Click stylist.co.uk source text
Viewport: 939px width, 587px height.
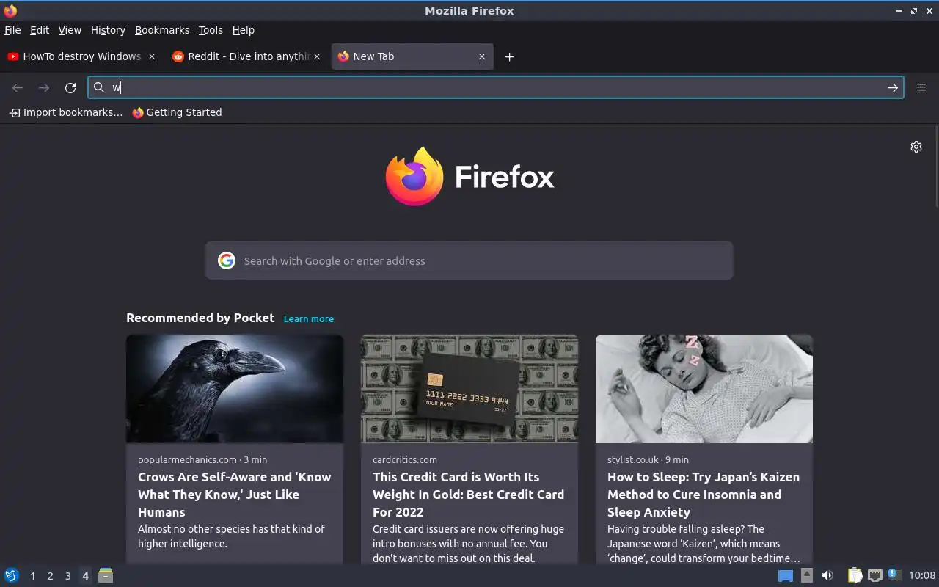tap(633, 459)
